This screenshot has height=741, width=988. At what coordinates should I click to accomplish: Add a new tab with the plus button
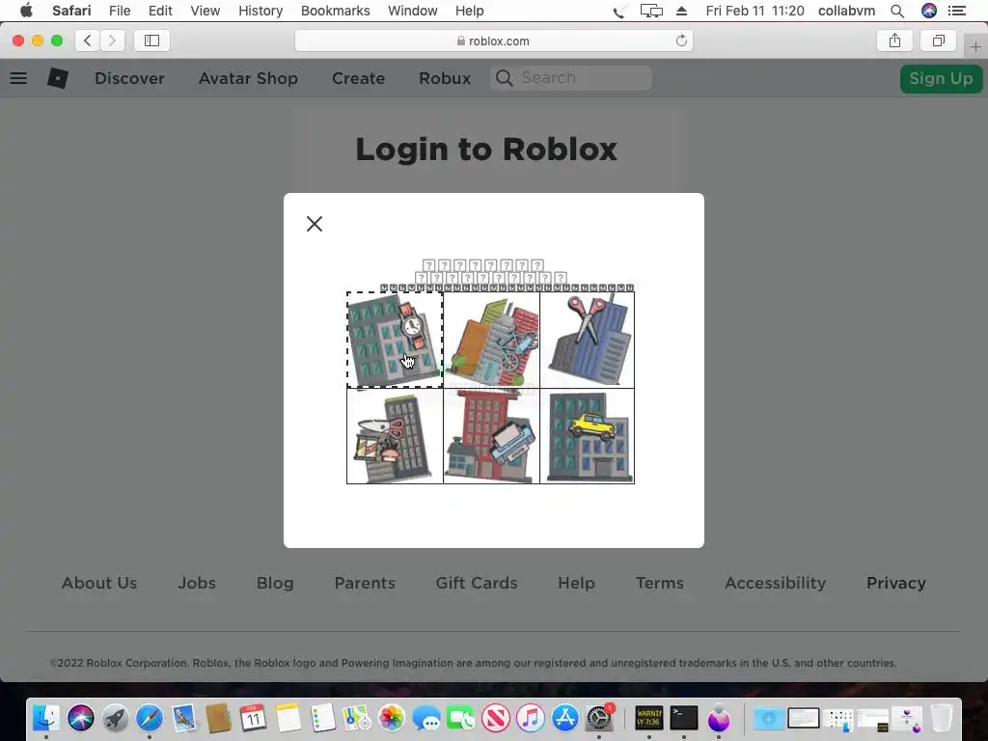tap(975, 46)
